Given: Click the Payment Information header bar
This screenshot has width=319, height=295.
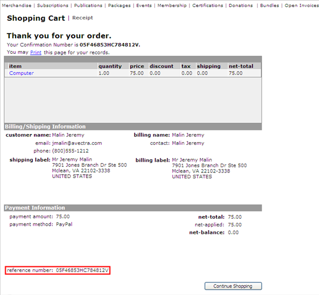Looking at the screenshot, I should tap(133, 207).
